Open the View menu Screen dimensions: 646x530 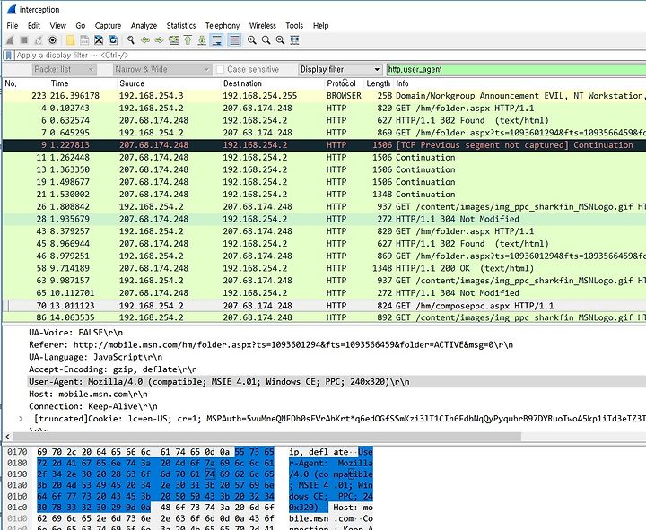coord(58,25)
